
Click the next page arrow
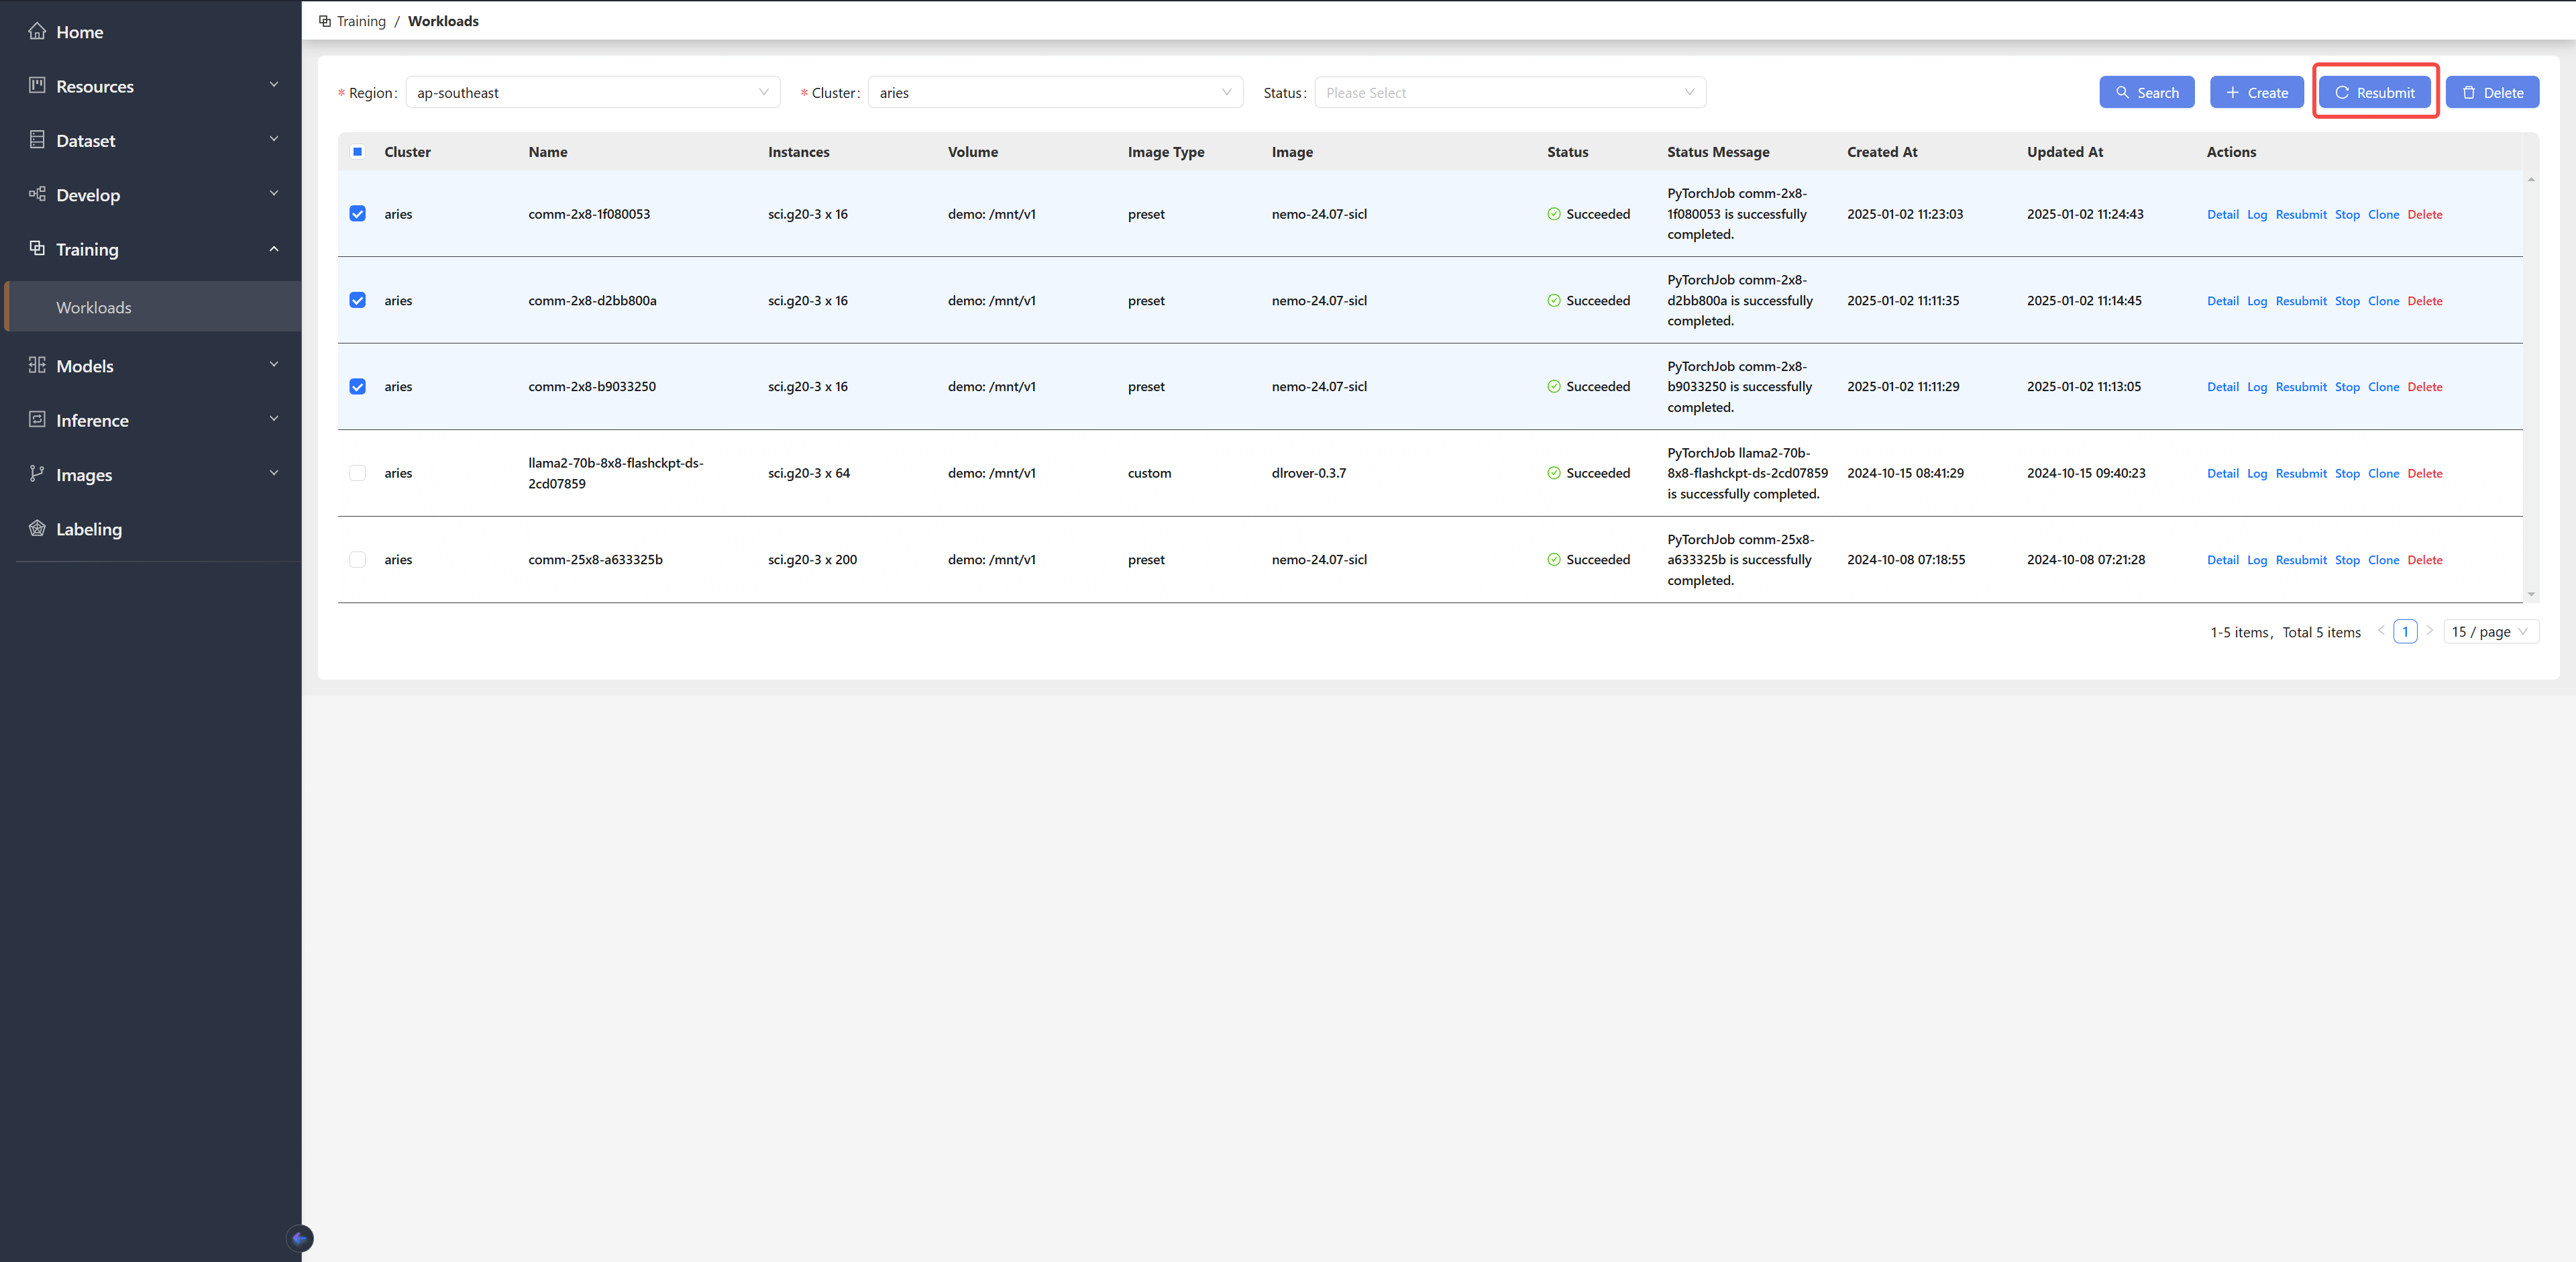tap(2429, 631)
